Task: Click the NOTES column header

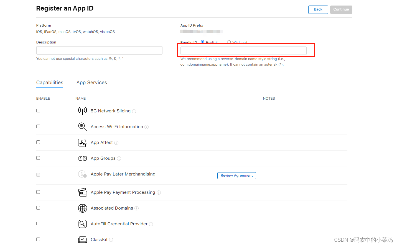Action: pos(269,99)
